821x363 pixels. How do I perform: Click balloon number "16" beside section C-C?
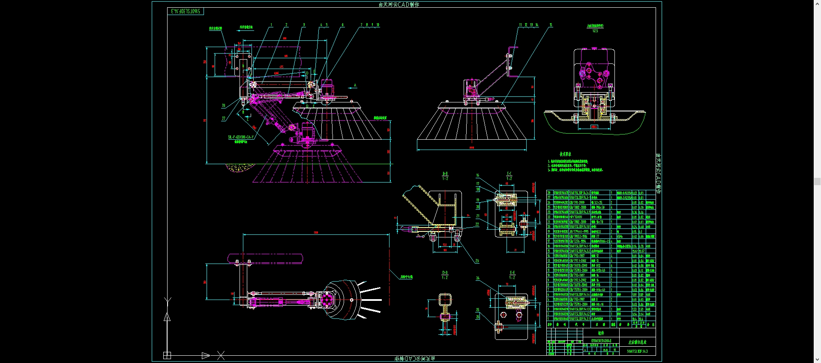point(478,175)
